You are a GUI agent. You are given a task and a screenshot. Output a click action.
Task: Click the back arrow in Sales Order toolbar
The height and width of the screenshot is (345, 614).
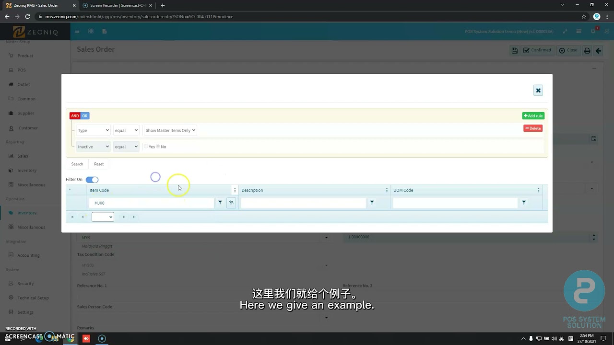(x=598, y=50)
